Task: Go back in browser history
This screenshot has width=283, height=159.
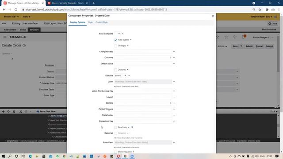Action: pos(4,10)
